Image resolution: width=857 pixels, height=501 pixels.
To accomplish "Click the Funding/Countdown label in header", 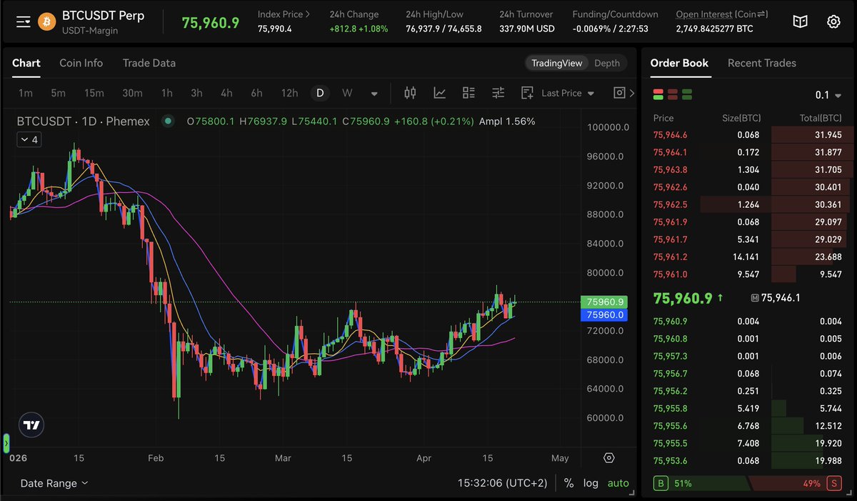I will click(616, 14).
